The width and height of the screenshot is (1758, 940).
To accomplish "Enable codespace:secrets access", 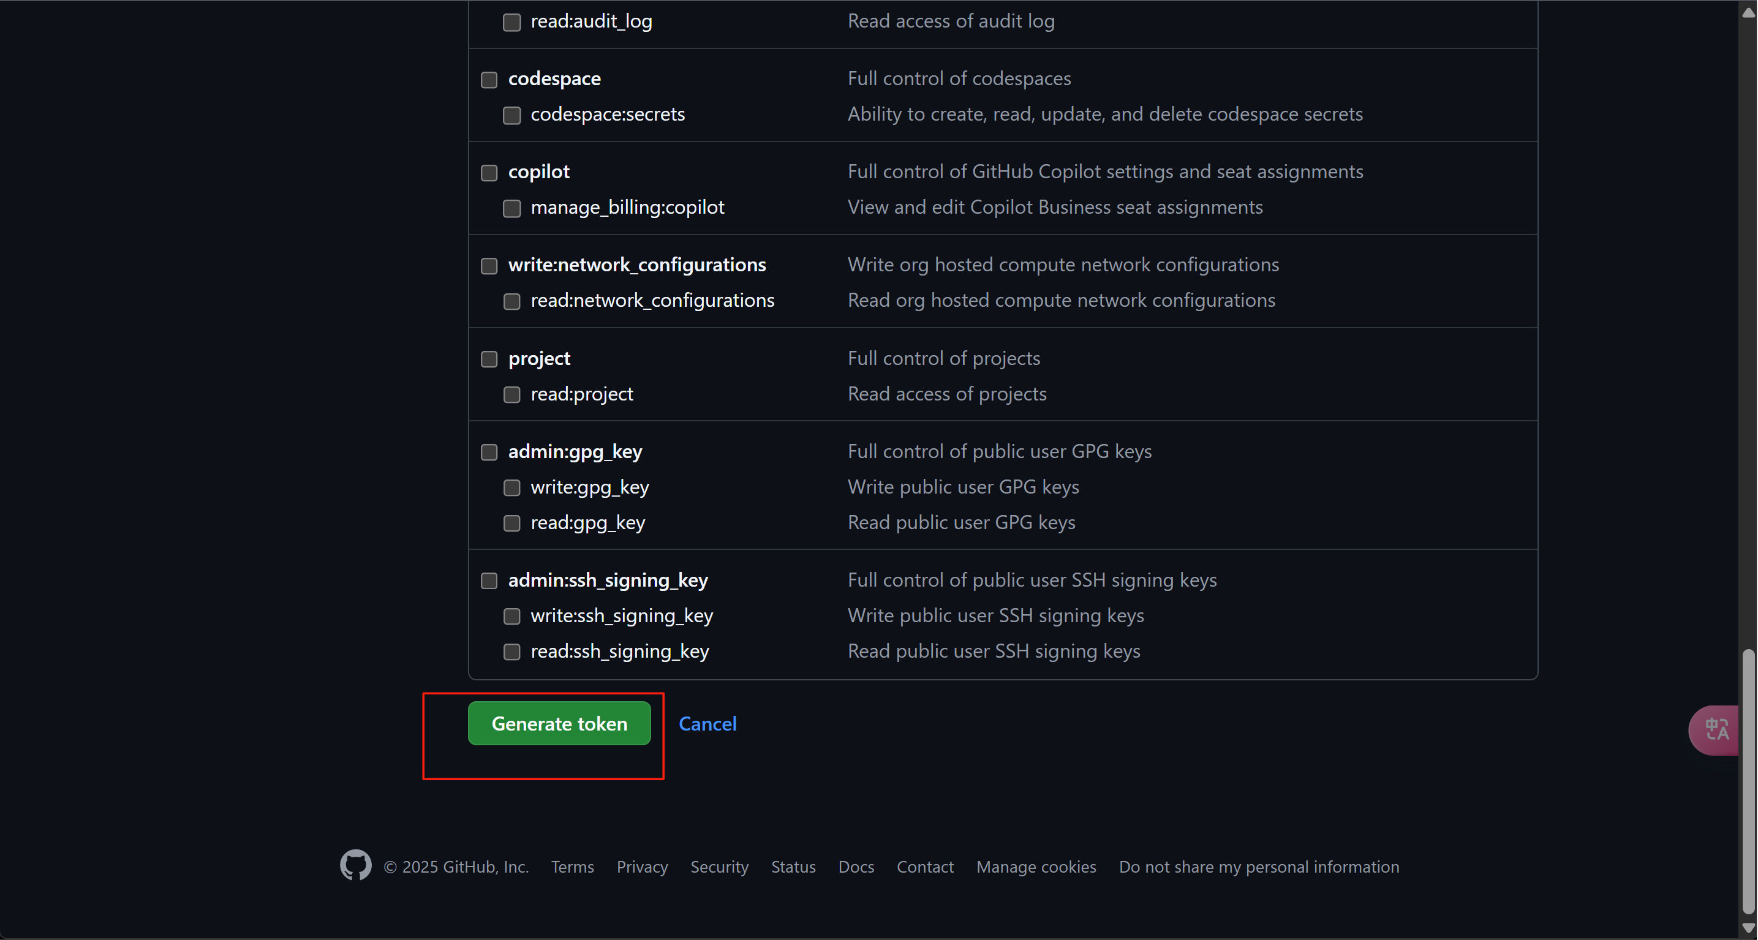I will click(x=512, y=116).
